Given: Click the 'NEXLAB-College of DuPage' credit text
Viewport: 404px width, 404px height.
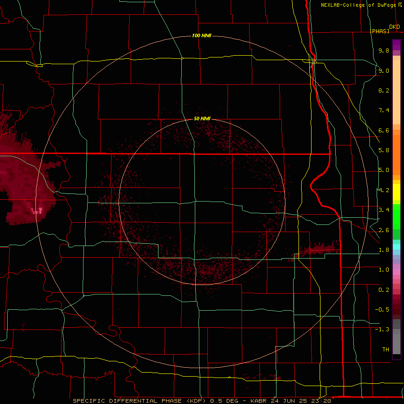Looking at the screenshot, I should [358, 5].
